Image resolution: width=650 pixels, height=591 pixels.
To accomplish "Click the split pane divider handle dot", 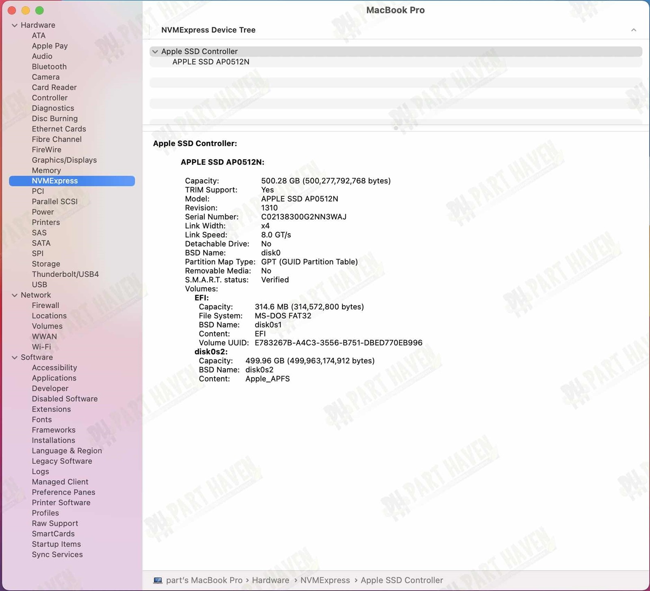I will pos(396,128).
